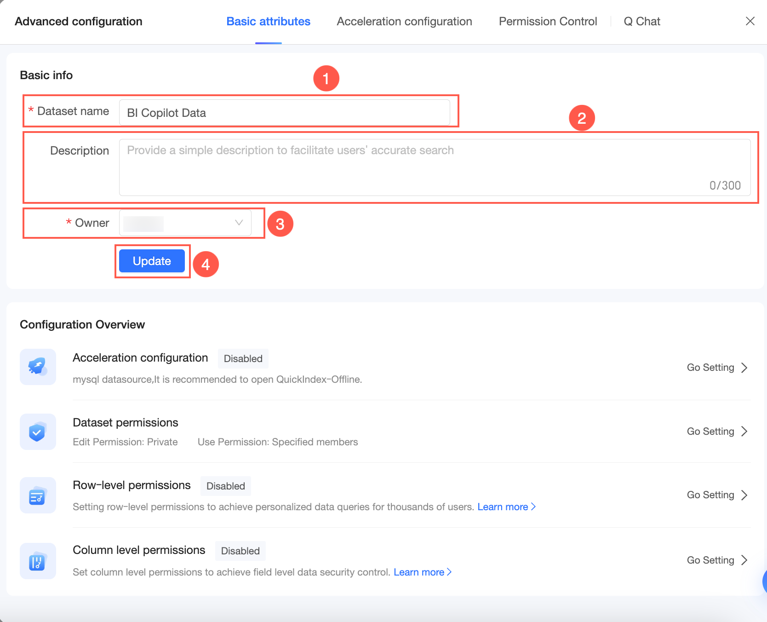Image resolution: width=767 pixels, height=622 pixels.
Task: Switch to the Acceleration configuration tab
Action: [x=404, y=22]
